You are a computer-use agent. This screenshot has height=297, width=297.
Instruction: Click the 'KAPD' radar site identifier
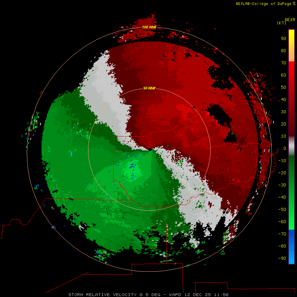click(x=175, y=295)
